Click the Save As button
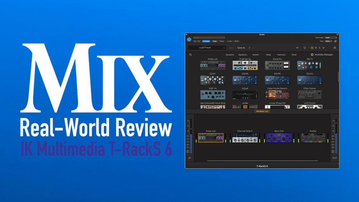Screen dimensions: 359x202 (241, 48)
